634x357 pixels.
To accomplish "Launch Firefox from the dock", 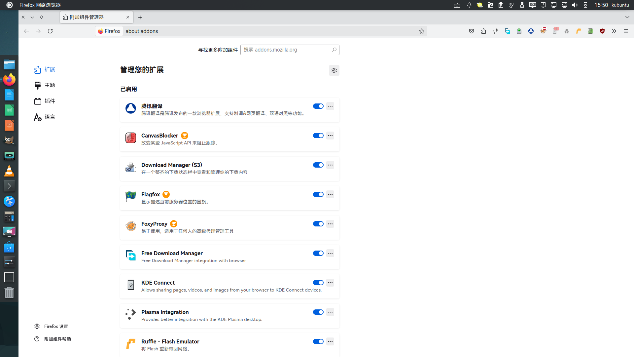I will pos(9,80).
